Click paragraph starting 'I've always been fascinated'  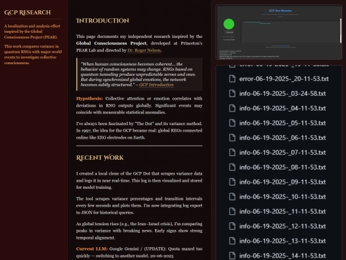(x=139, y=130)
